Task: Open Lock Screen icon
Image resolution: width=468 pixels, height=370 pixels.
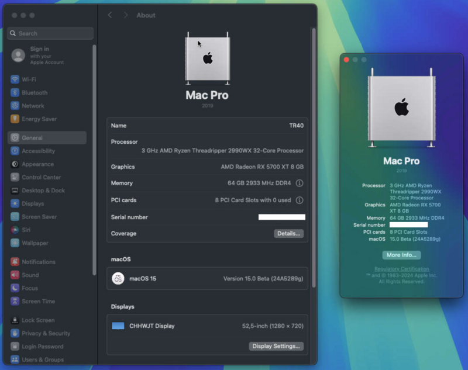Action: [15, 320]
